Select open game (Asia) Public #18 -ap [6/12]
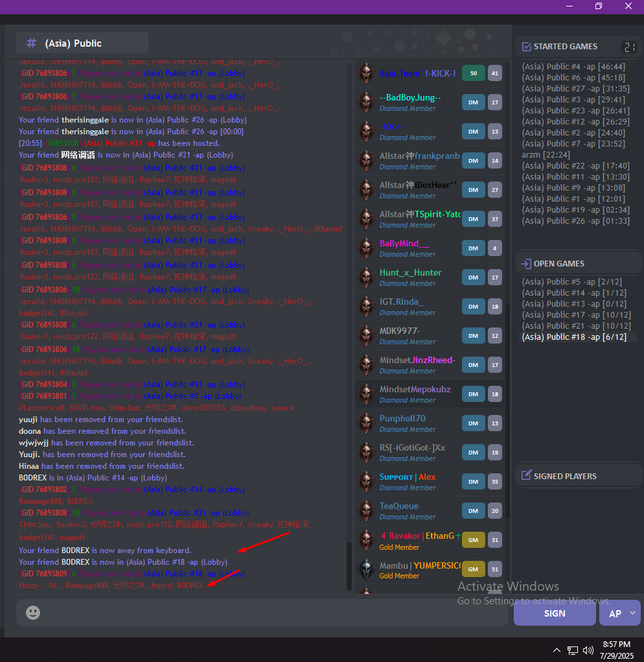 [574, 337]
